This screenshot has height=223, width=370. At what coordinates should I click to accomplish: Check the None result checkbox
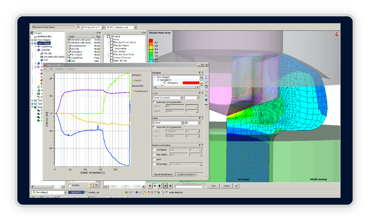click(x=112, y=40)
